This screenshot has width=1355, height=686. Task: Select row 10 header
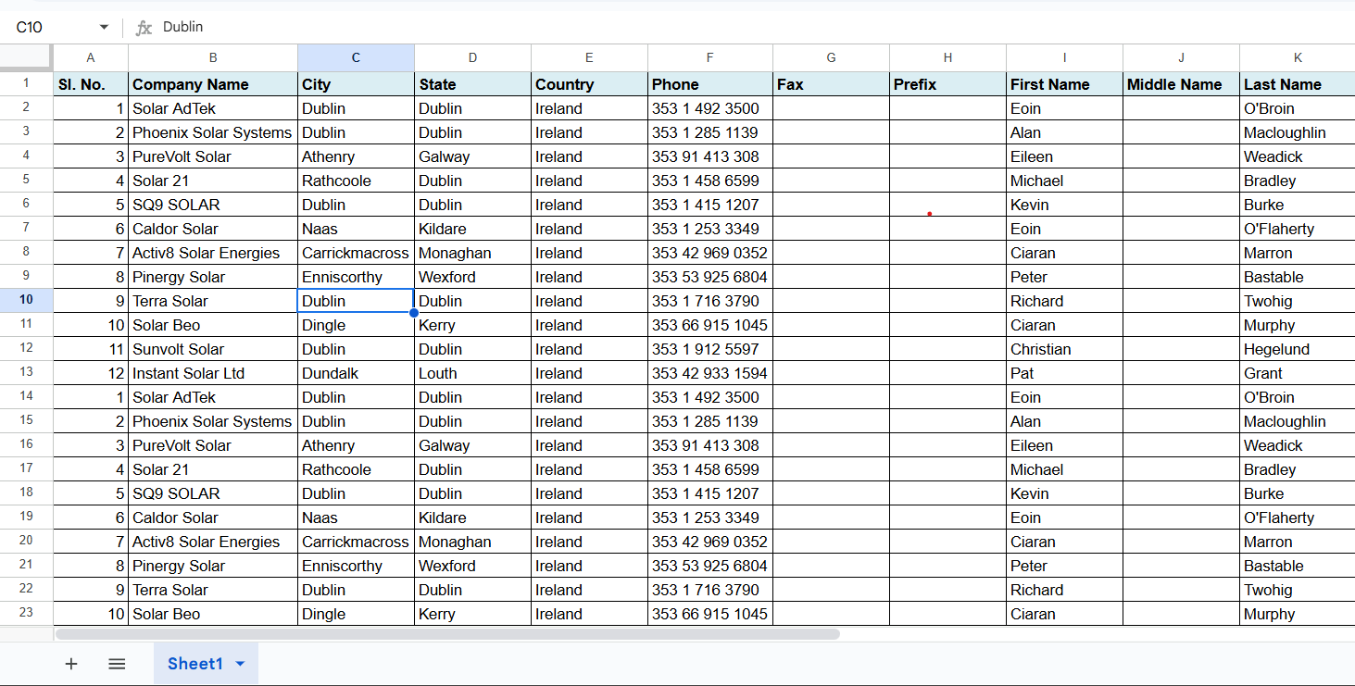26,300
